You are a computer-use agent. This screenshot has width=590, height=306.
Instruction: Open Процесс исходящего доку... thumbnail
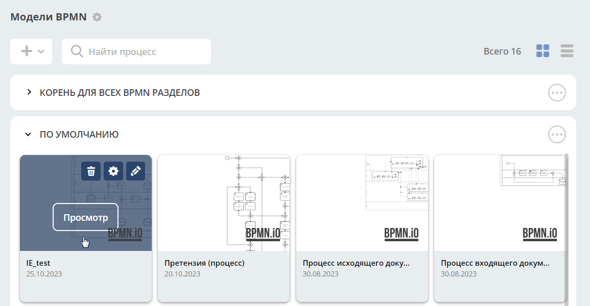click(362, 203)
